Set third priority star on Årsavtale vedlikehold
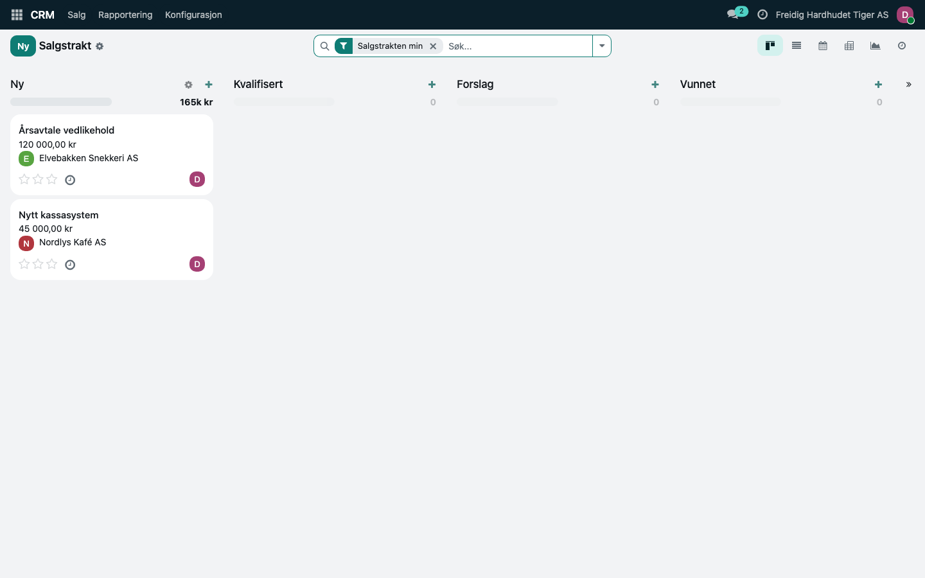Screen dimensions: 925x578 (52, 179)
